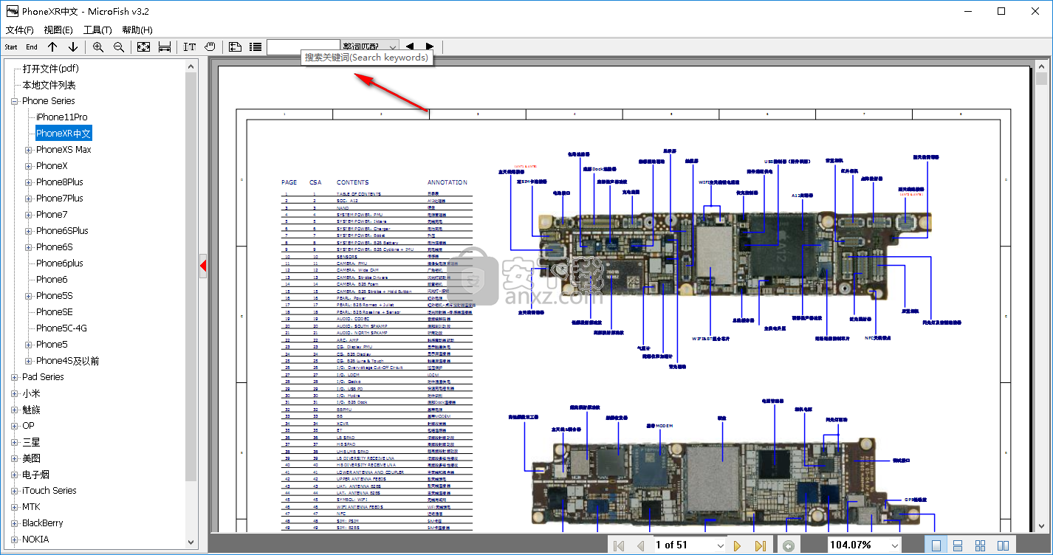Select Phone7 in the tree
Viewport: 1053px width, 555px height.
tap(52, 215)
